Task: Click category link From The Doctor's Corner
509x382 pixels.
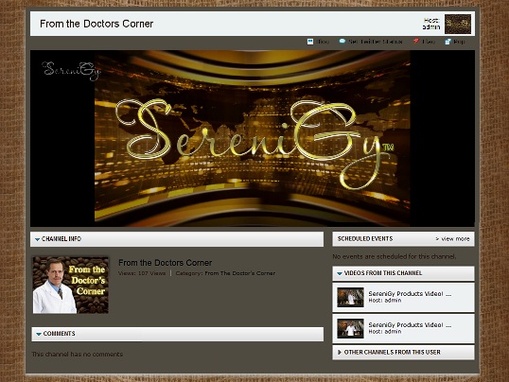Action: tap(240, 273)
